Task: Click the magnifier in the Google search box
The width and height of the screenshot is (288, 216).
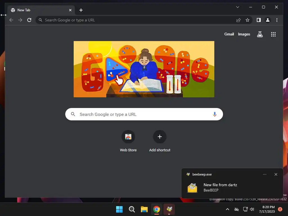Action: 73,114
